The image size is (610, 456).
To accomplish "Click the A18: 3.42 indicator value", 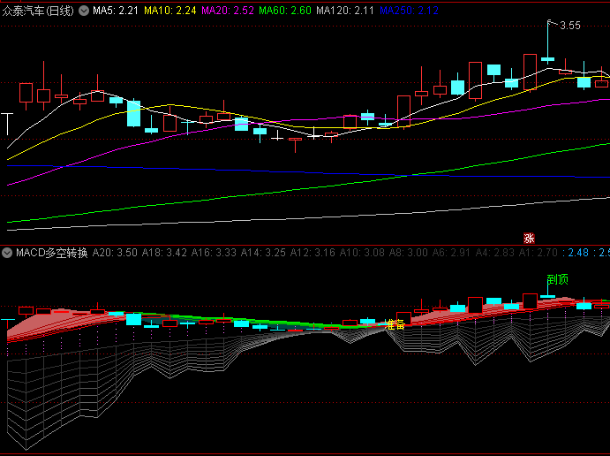I will click(164, 253).
